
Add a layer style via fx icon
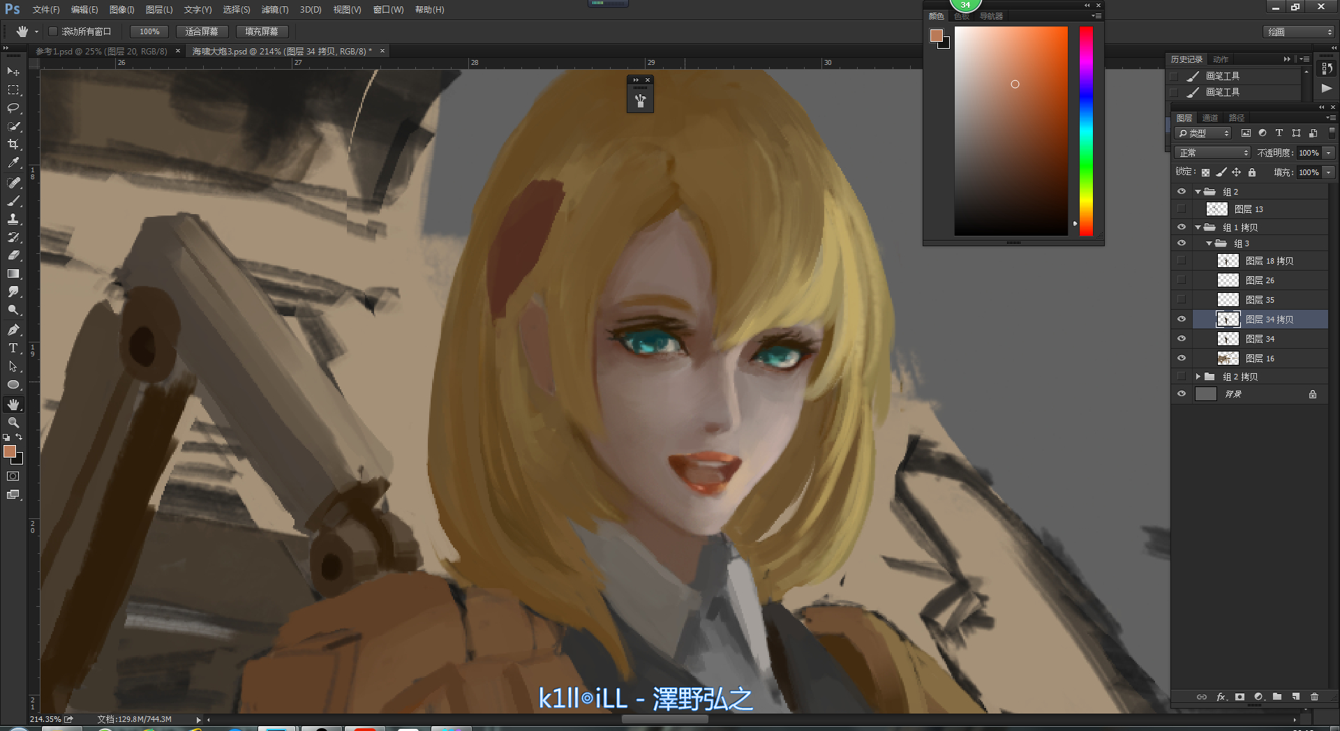coord(1221,697)
